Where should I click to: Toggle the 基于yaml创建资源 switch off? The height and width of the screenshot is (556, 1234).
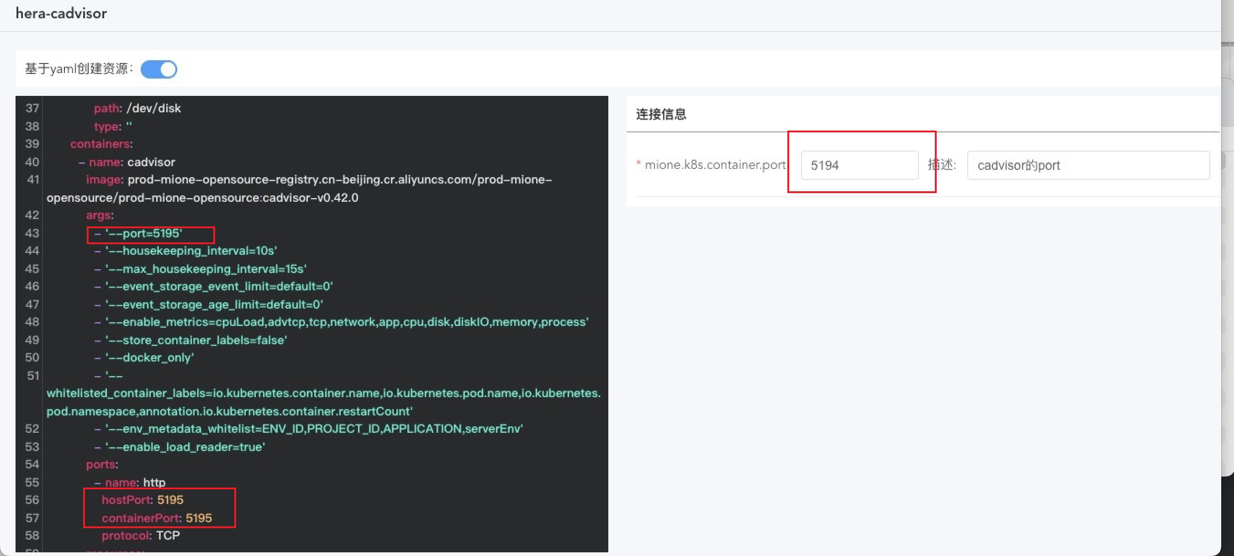click(x=158, y=69)
